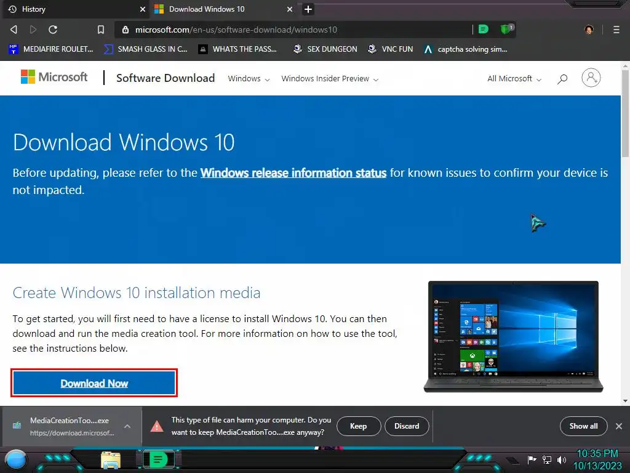Keep the MediaCreationTool download
This screenshot has height=473, width=630.
coord(359,426)
